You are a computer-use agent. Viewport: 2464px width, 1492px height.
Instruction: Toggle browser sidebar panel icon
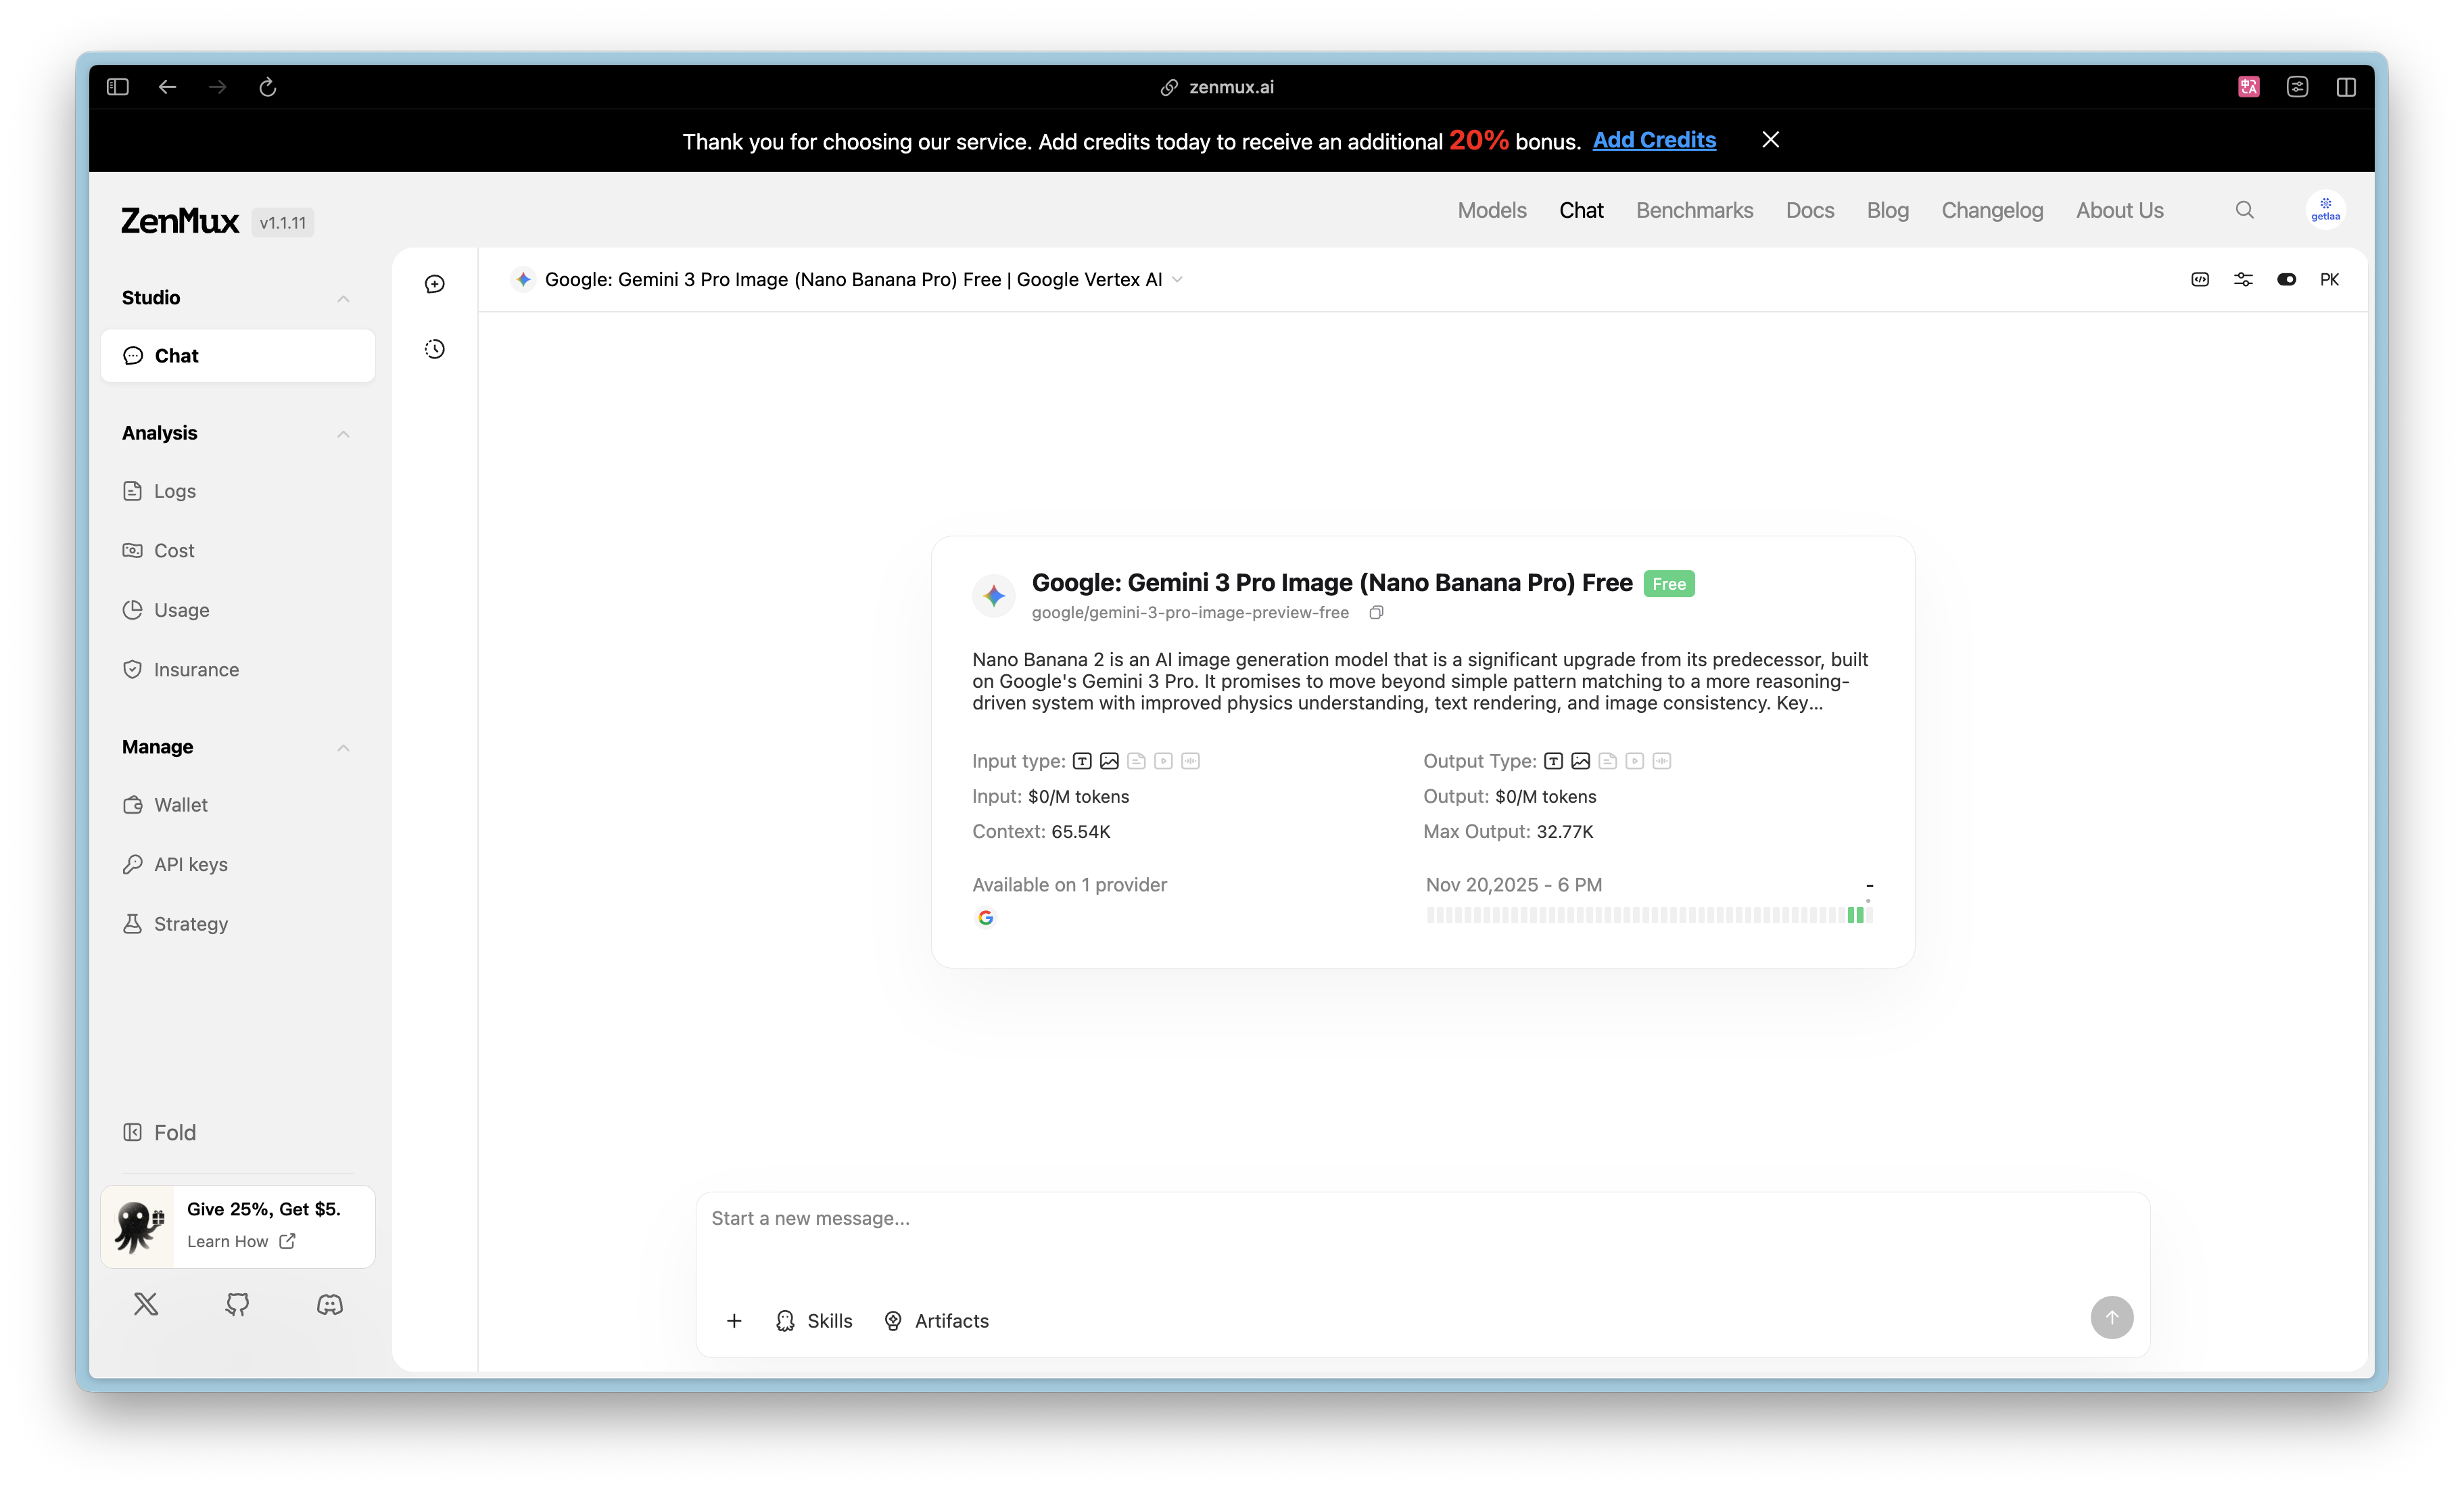(118, 87)
